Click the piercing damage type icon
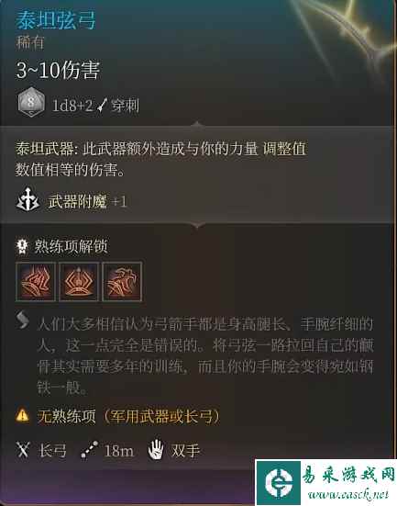This screenshot has width=397, height=506. click(x=103, y=106)
